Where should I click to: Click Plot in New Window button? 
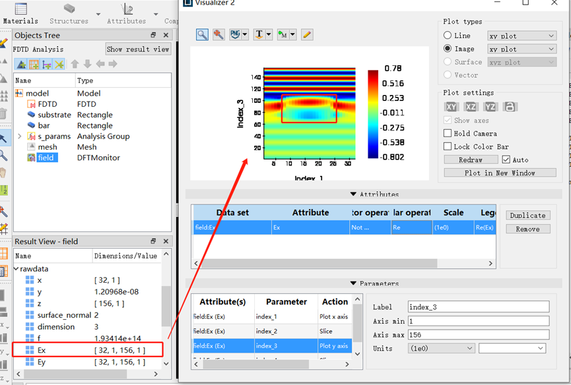coord(500,173)
